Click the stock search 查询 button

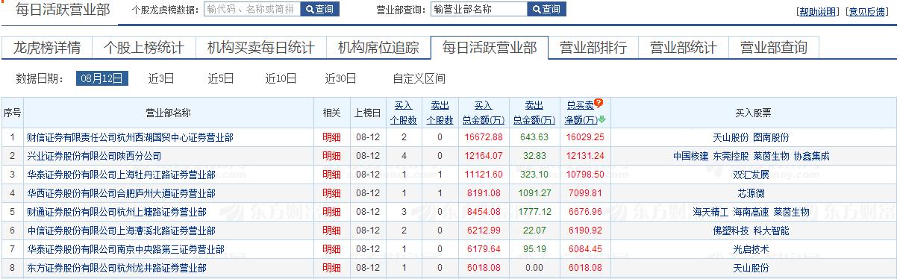pos(319,9)
